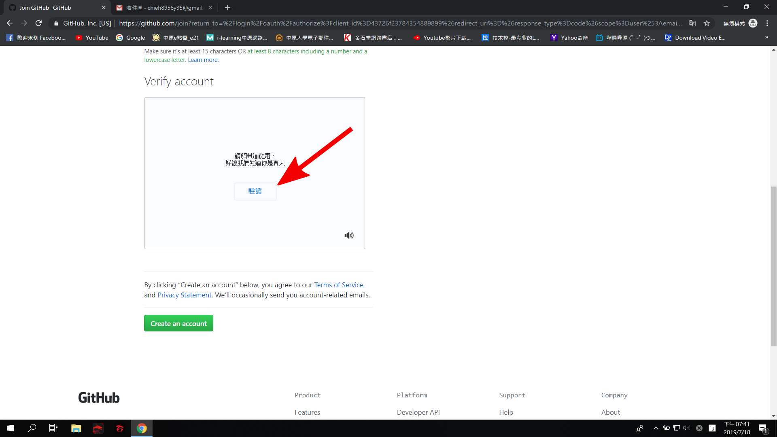This screenshot has height=437, width=777.
Task: Open Chrome's three-dot menu
Action: (767, 23)
